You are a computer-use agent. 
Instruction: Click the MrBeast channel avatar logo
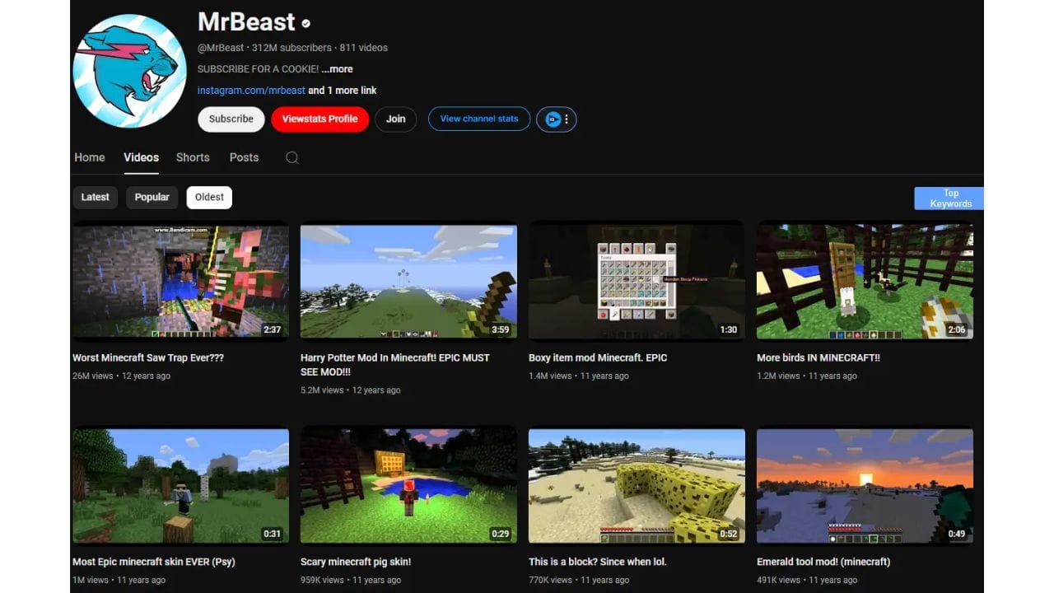pos(129,71)
